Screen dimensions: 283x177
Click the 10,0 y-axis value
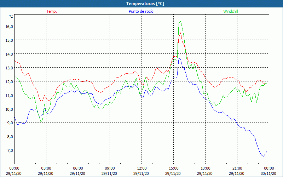point(9,109)
